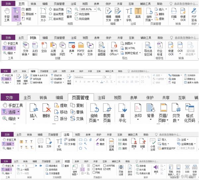Viewport: 199px width, 180px height.
Task: Activate 高亮 highlight tool in the 主页 ribbon
Action: click(x=138, y=13)
